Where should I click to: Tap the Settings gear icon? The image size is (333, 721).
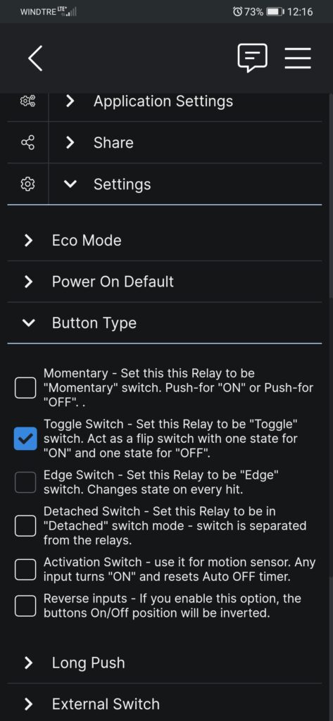(28, 184)
